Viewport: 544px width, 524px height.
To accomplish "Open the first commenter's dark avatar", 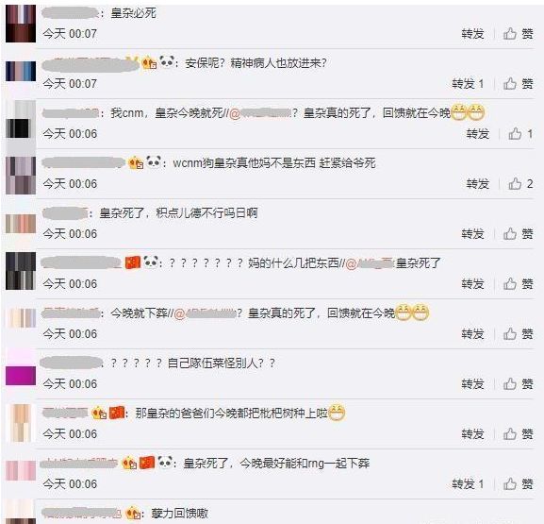I will pyautogui.click(x=21, y=24).
